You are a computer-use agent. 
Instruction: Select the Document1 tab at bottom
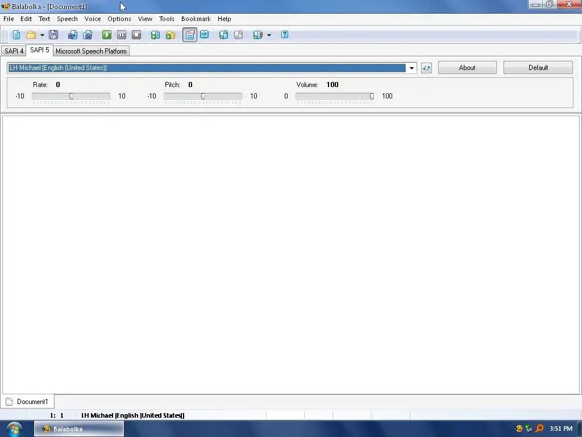click(27, 402)
